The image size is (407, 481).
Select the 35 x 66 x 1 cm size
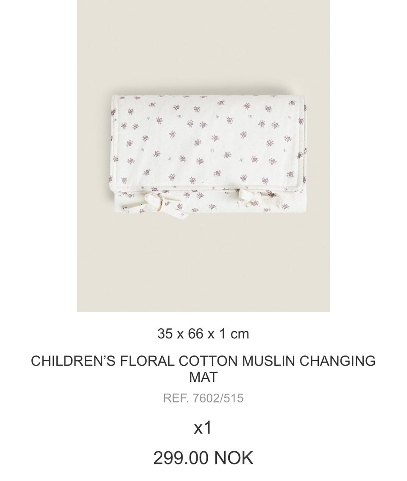click(x=203, y=333)
